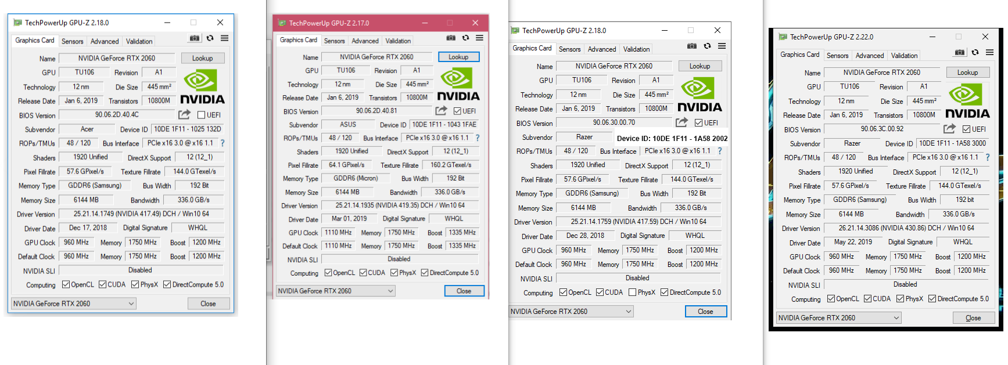
Task: Click camera screenshot icon in GPU-Z 2.17.0 window
Action: [x=451, y=38]
